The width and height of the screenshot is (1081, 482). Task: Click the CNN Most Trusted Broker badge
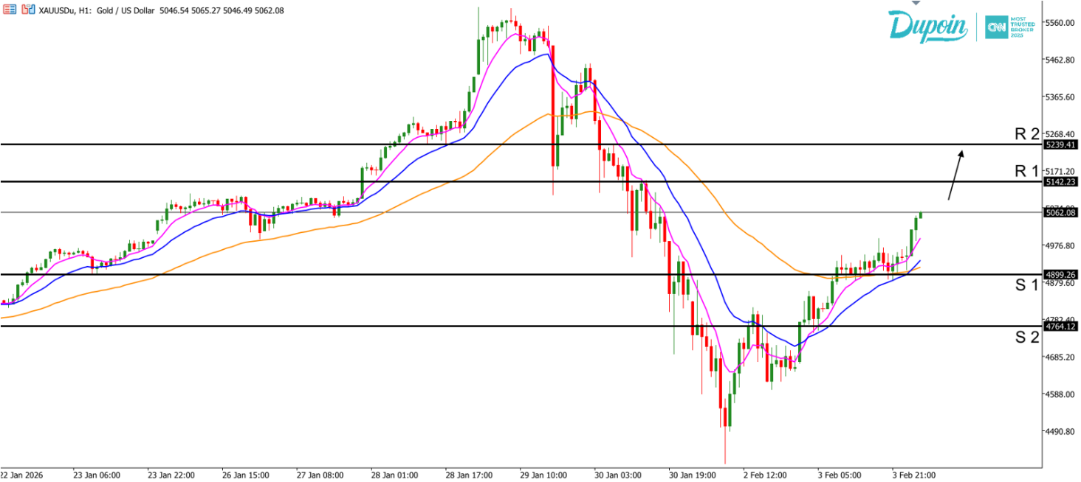pyautogui.click(x=1009, y=27)
